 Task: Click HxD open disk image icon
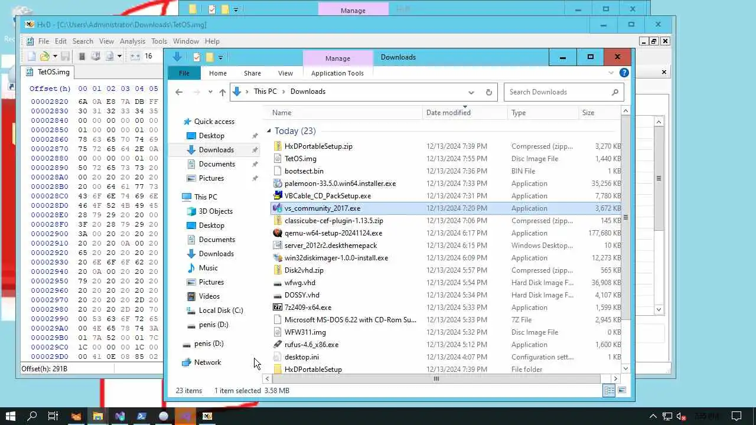click(109, 56)
